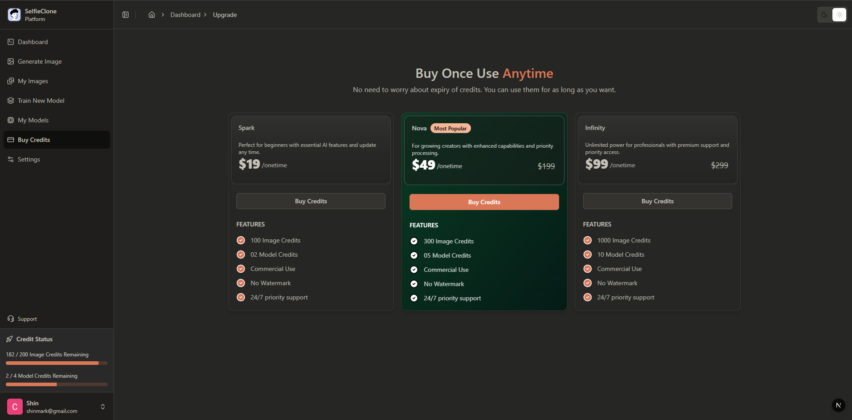Open Settings from the sidebar

point(28,159)
